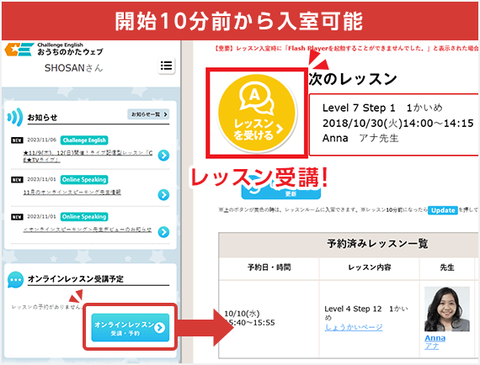Viewport: 480px width, 365px height.
Task: Click the yellow レッスンを受ける circle button
Action: [x=257, y=113]
